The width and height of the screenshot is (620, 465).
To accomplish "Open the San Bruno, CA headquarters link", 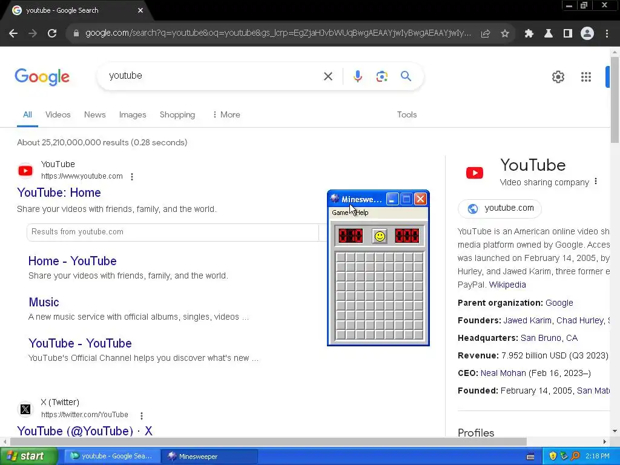I will [x=549, y=338].
